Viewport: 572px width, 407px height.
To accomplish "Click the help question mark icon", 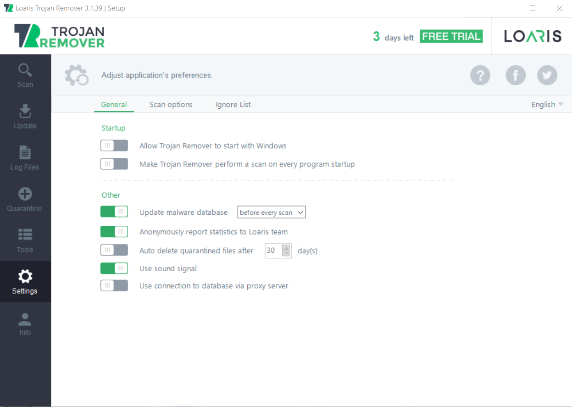I will point(480,75).
